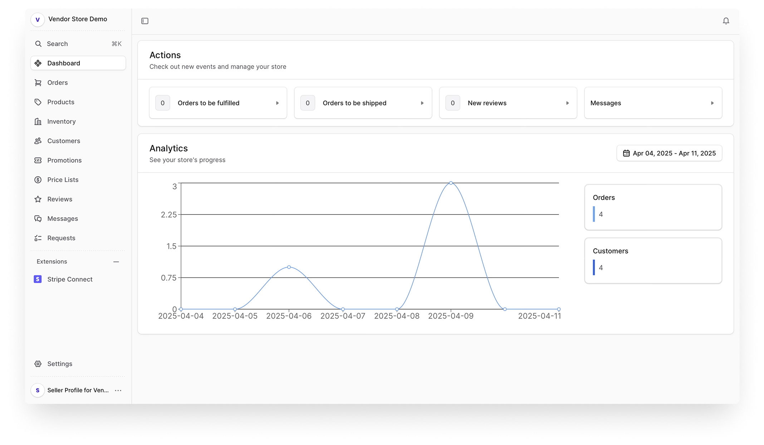Open Inventory from the sidebar
The image size is (764, 445).
(78, 122)
